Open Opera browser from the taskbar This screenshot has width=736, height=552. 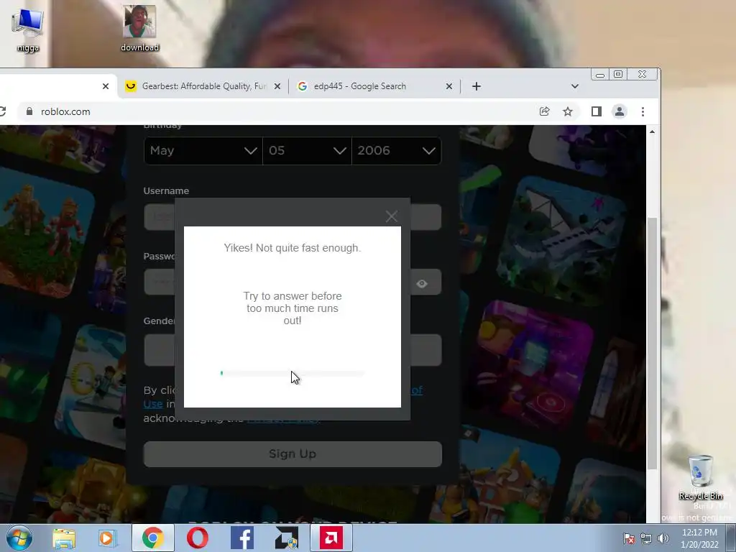click(x=198, y=538)
